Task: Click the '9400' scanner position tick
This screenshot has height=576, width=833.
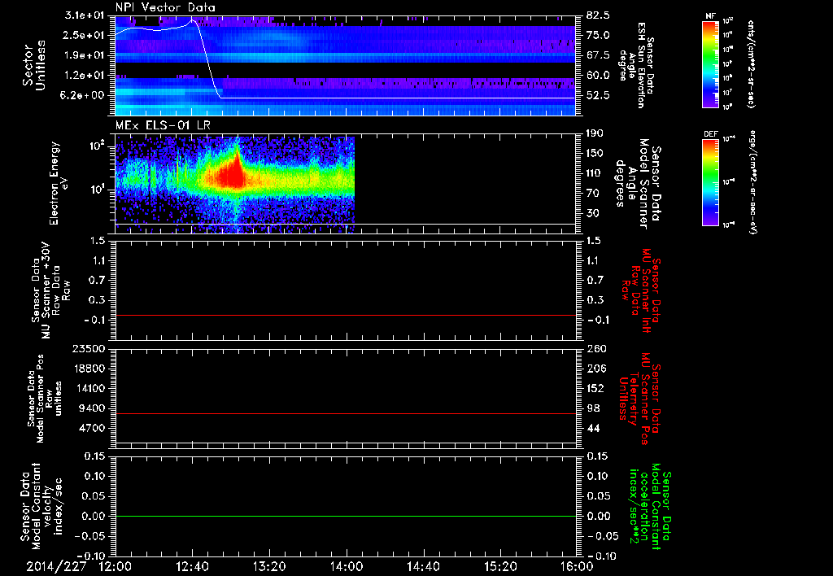Action: (93, 408)
